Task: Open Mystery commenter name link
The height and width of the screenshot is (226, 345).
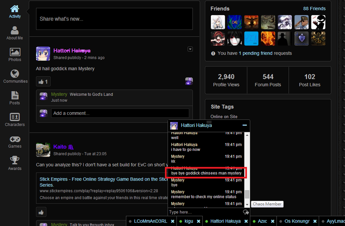Action: 59,94
